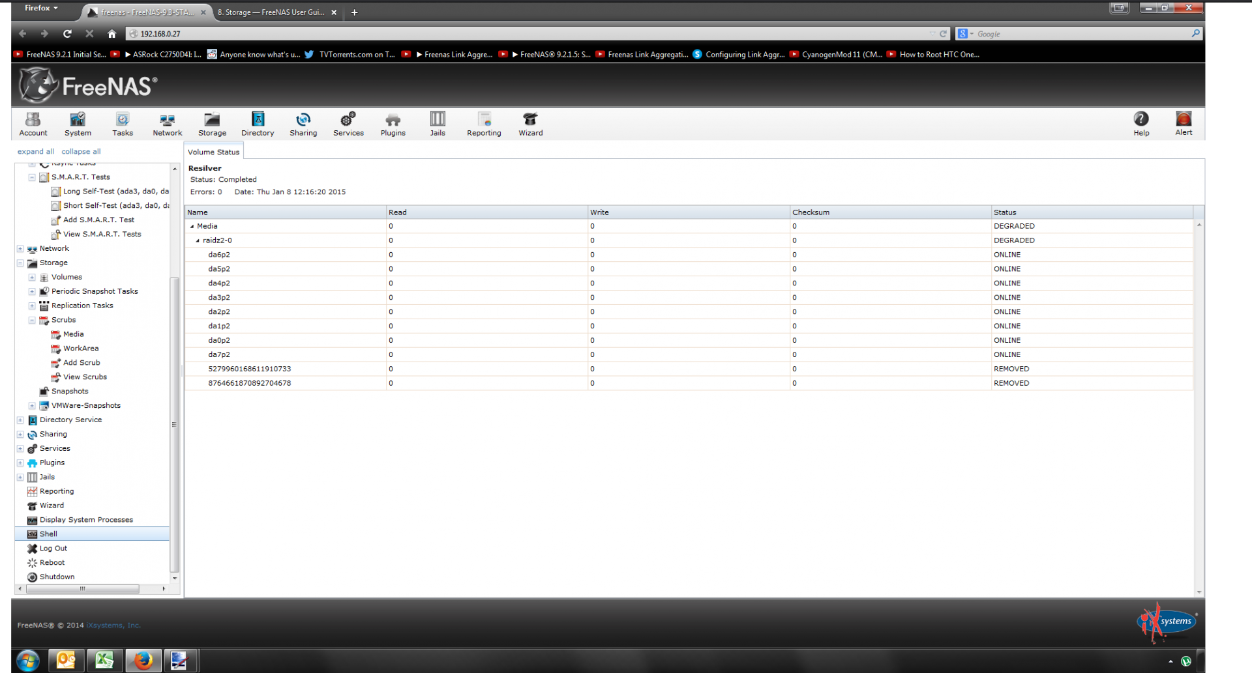Open the Plugins toolbar icon
This screenshot has height=673, width=1252.
[393, 124]
